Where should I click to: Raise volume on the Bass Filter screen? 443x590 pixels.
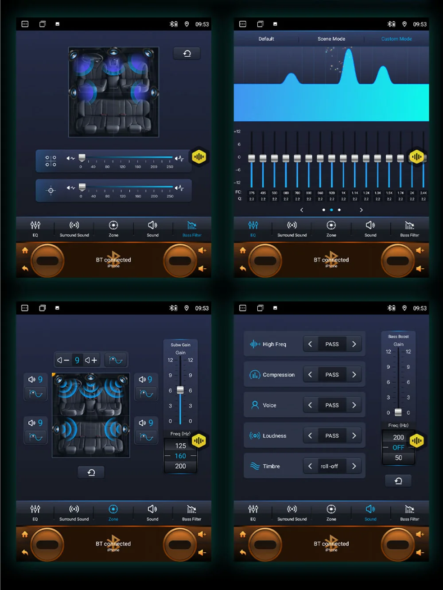coord(202,250)
